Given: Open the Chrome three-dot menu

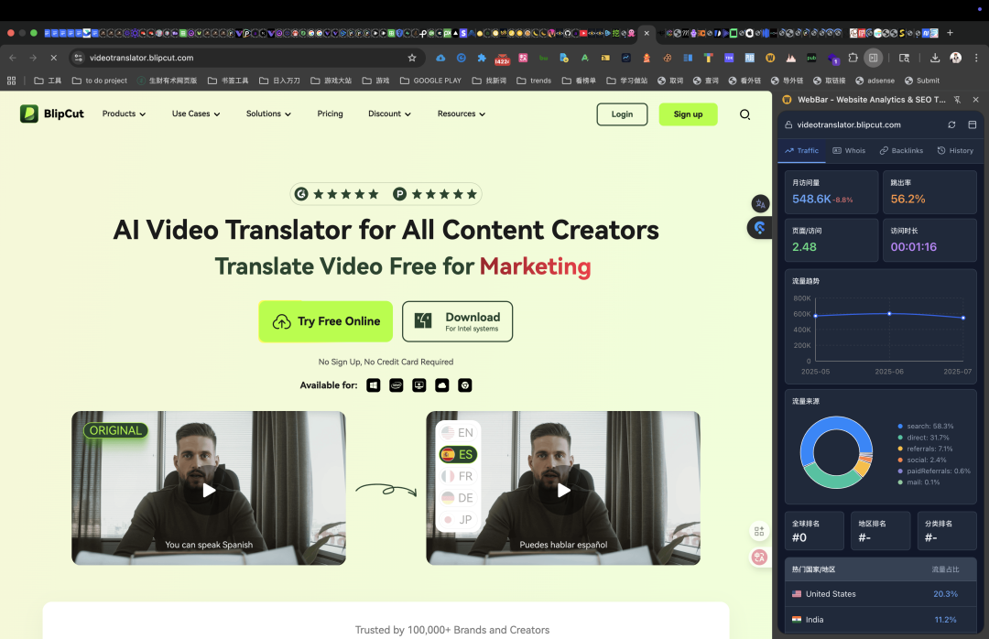Looking at the screenshot, I should tap(976, 58).
